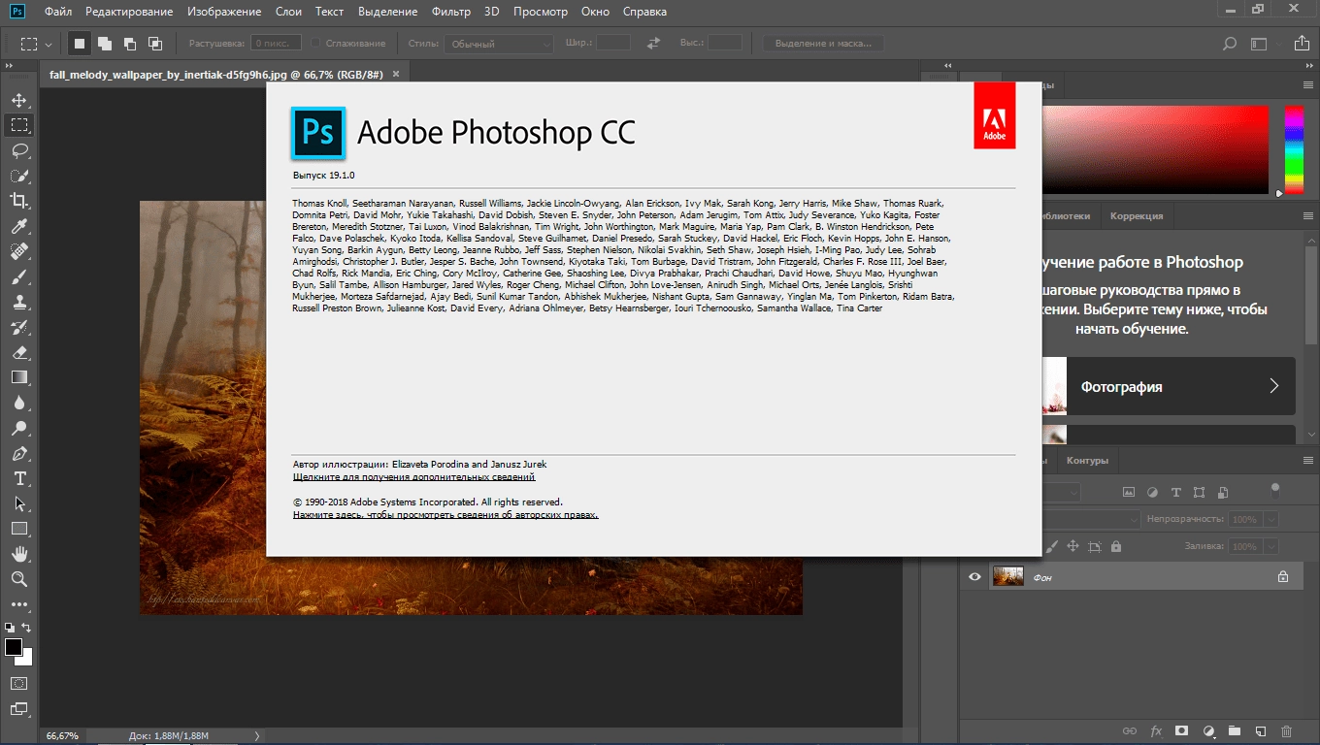
Task: Select the Dodge tool
Action: [19, 428]
